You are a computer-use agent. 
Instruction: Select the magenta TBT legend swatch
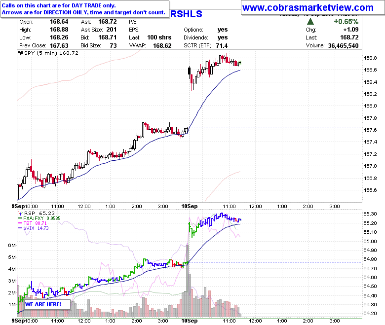click(x=20, y=223)
